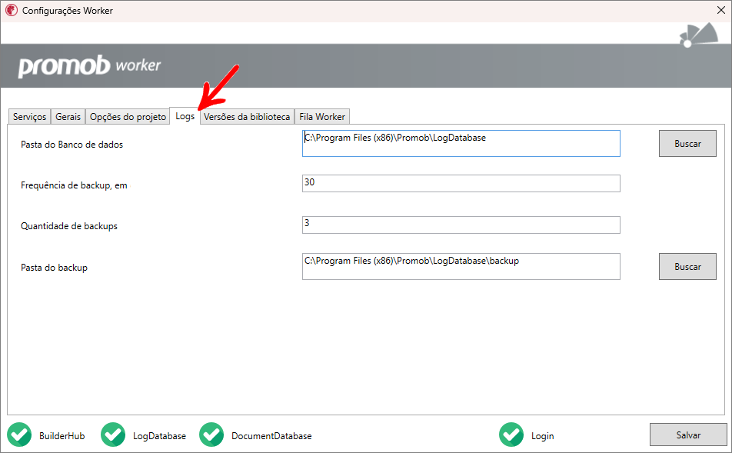The width and height of the screenshot is (732, 453).
Task: Click the gray fan logo in header corner
Action: (x=698, y=35)
